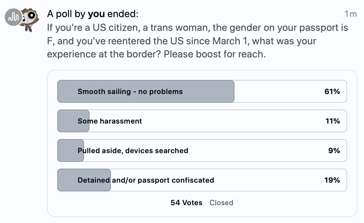This screenshot has width=364, height=223.
Task: Select Detained and/or passport confiscated option
Action: [x=202, y=180]
